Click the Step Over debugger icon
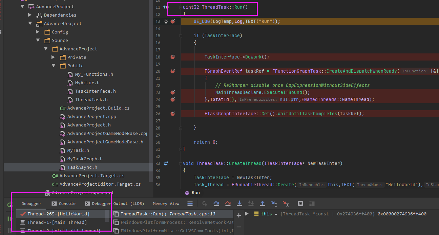This screenshot has width=439, height=235. pos(216,204)
